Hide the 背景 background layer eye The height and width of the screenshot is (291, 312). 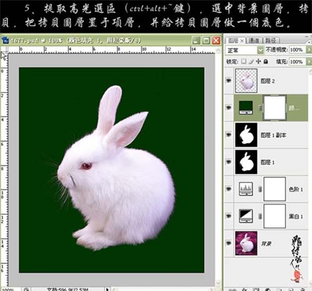click(229, 243)
